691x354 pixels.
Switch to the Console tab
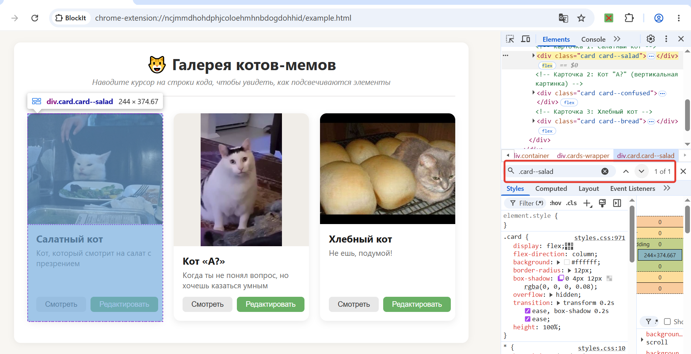[593, 39]
